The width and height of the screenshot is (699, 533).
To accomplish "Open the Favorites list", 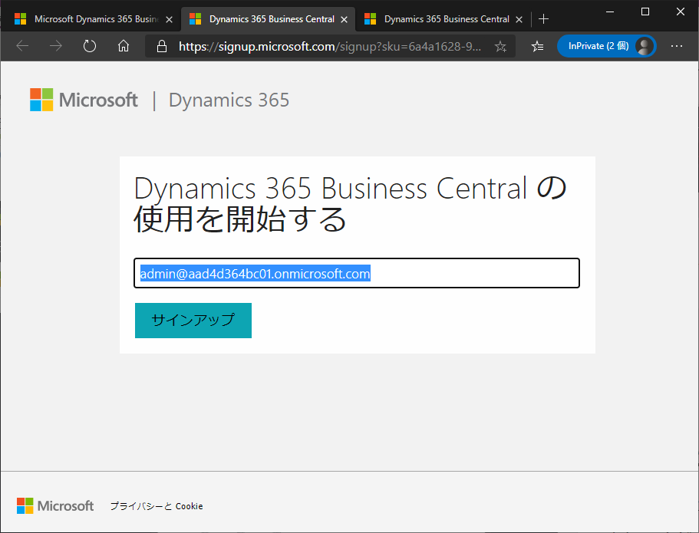I will coord(538,46).
